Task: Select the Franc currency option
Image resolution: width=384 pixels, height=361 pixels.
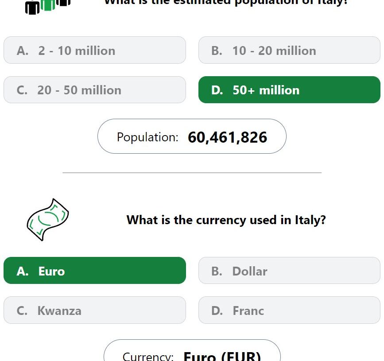Action: 289,311
